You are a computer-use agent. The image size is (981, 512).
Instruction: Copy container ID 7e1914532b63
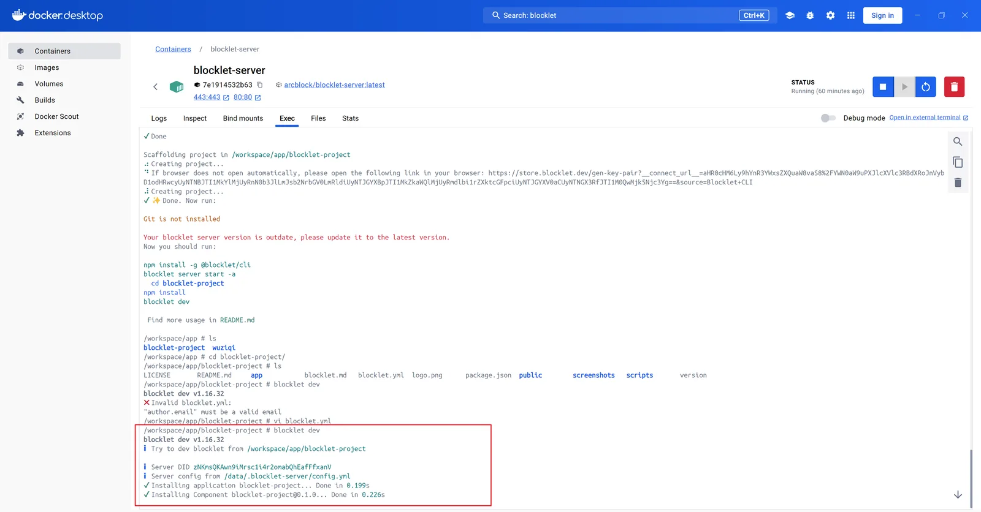pos(260,85)
